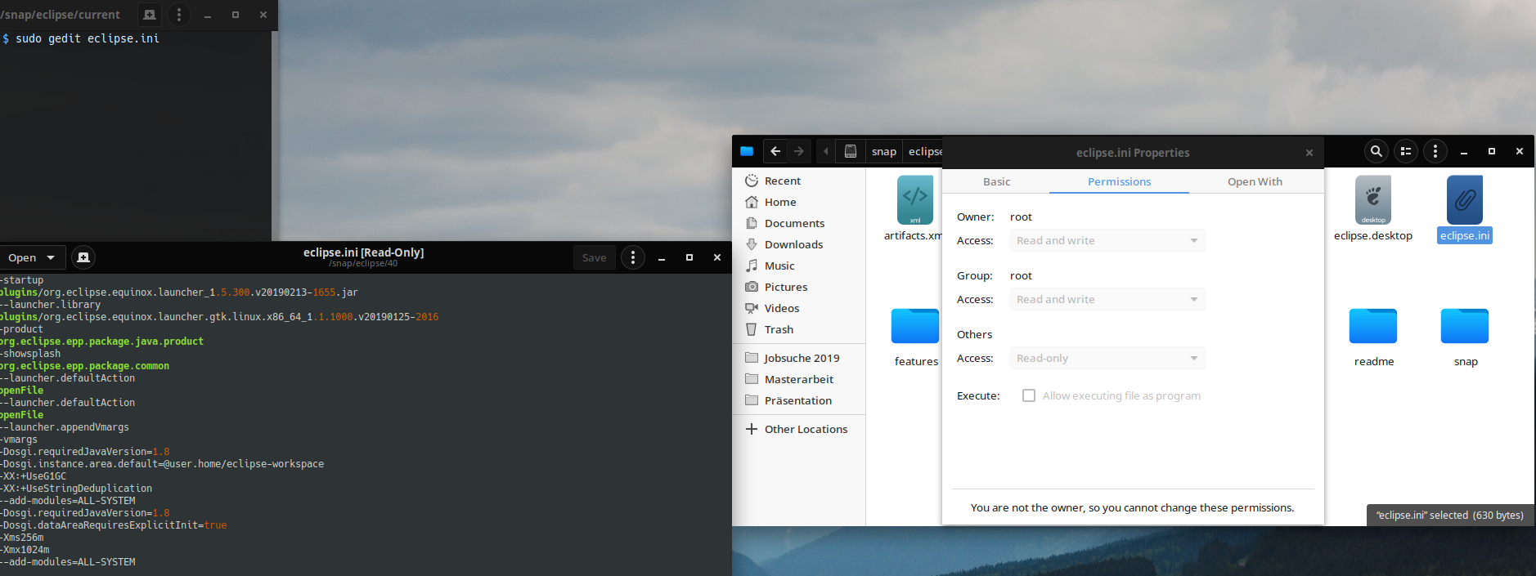Open the Group access dropdown

click(1107, 299)
